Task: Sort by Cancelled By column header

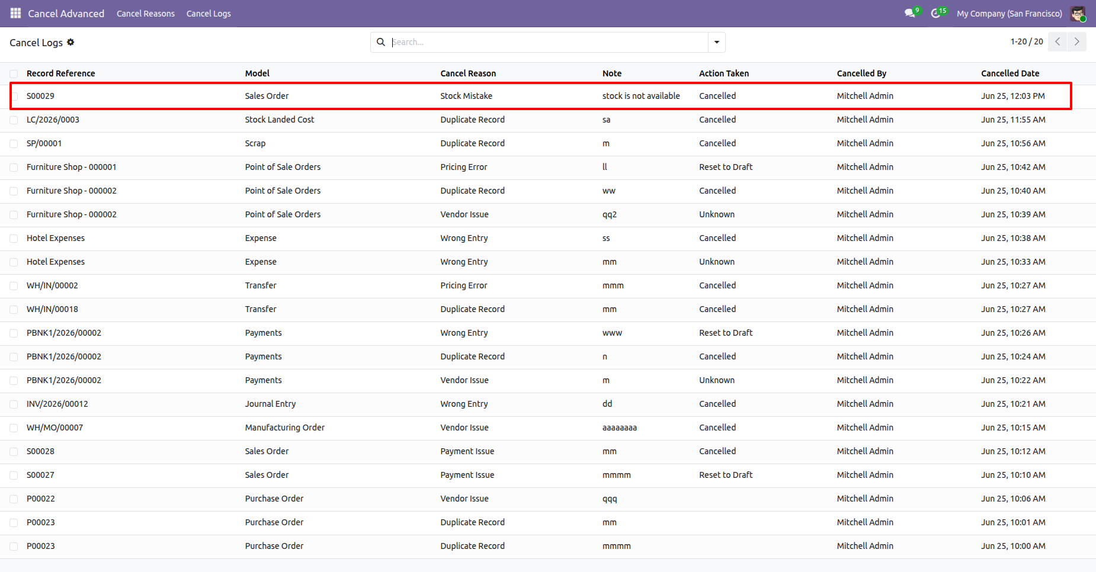Action: click(861, 73)
